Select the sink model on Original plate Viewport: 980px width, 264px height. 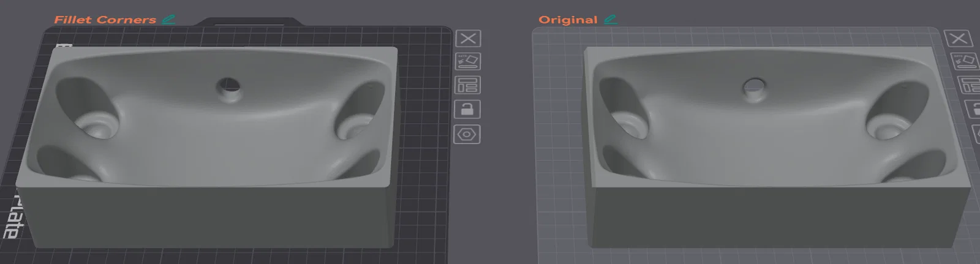pos(776,147)
